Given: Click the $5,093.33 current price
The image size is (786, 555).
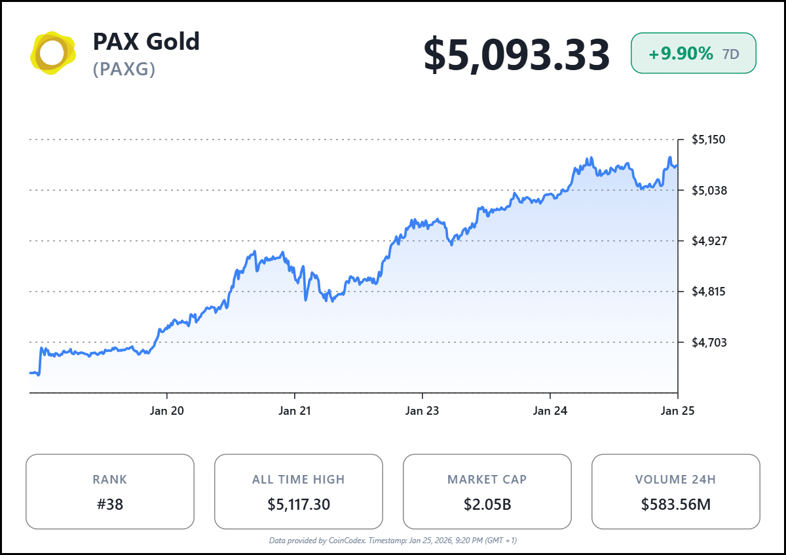Looking at the screenshot, I should (516, 55).
